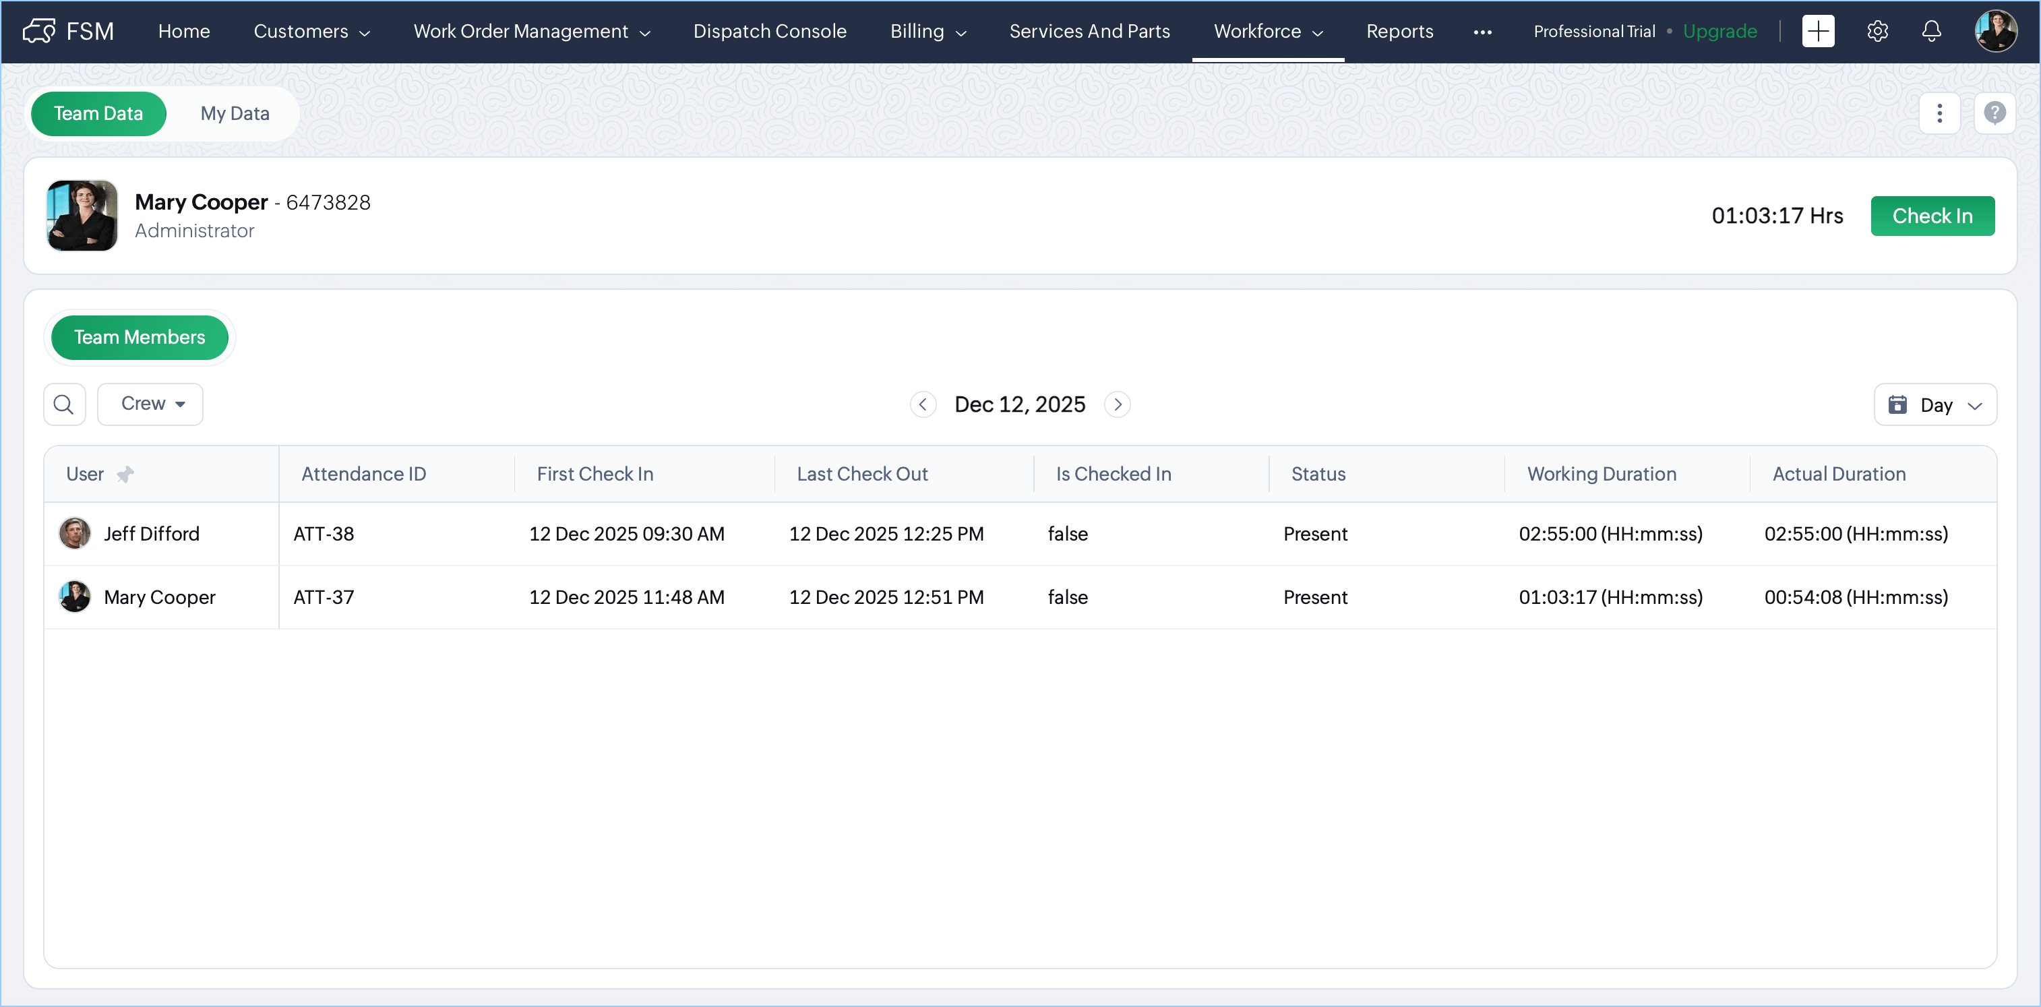Select the Team Data toggle

[98, 113]
